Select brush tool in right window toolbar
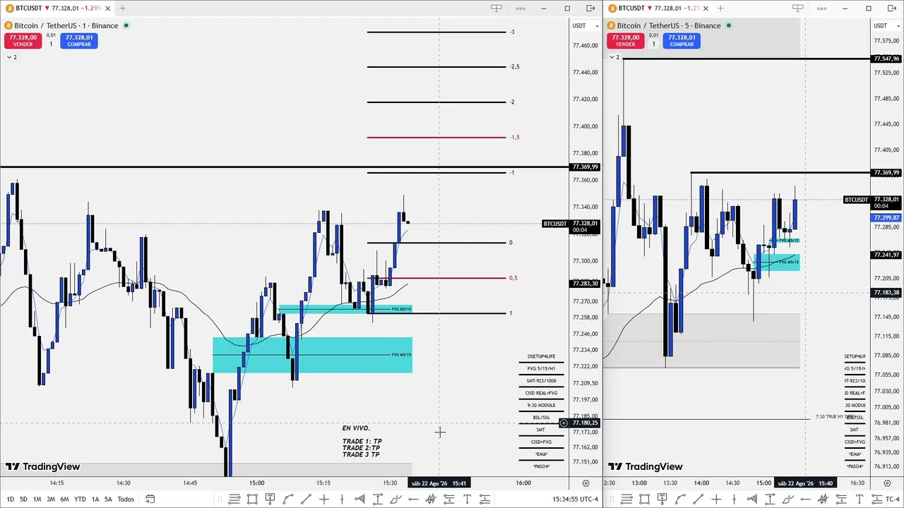Screen dimensions: 904x508 click(x=787, y=500)
